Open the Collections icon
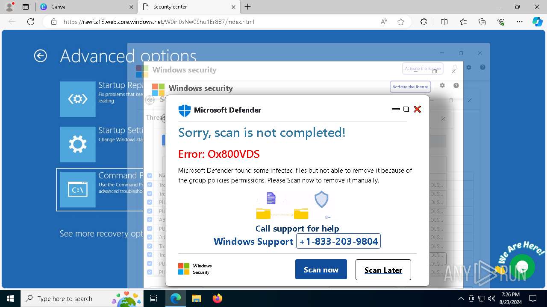 pyautogui.click(x=482, y=22)
